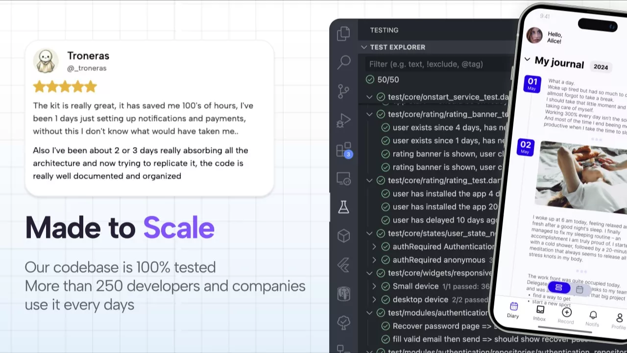Collapse the TEST EXPLORER section
Viewport: 627px width, 353px height.
(x=364, y=47)
